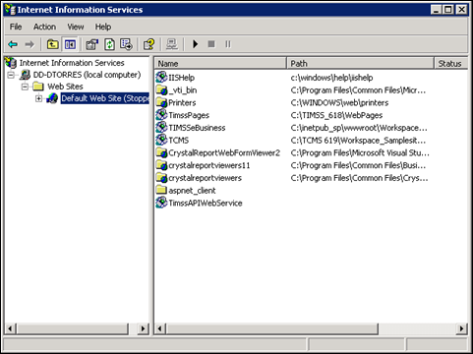Collapse the DD-DTORRES local computer node
This screenshot has width=473, height=354.
tap(11, 75)
